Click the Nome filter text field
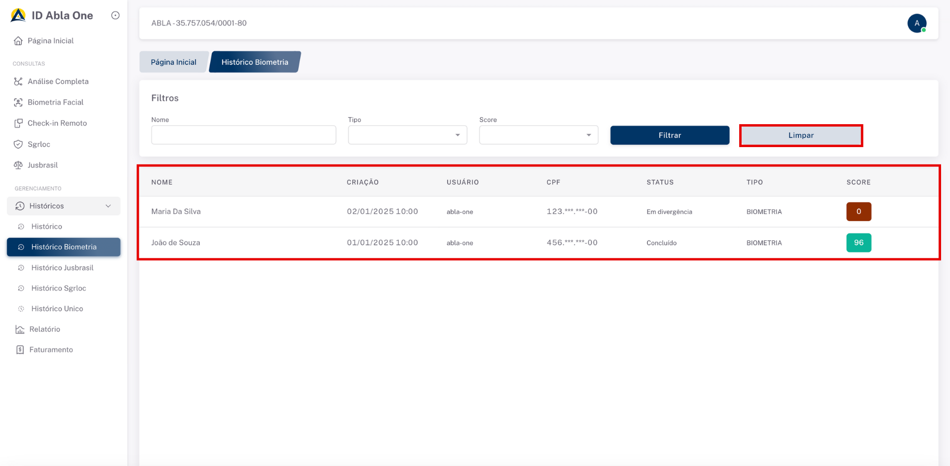950x466 pixels. click(244, 135)
